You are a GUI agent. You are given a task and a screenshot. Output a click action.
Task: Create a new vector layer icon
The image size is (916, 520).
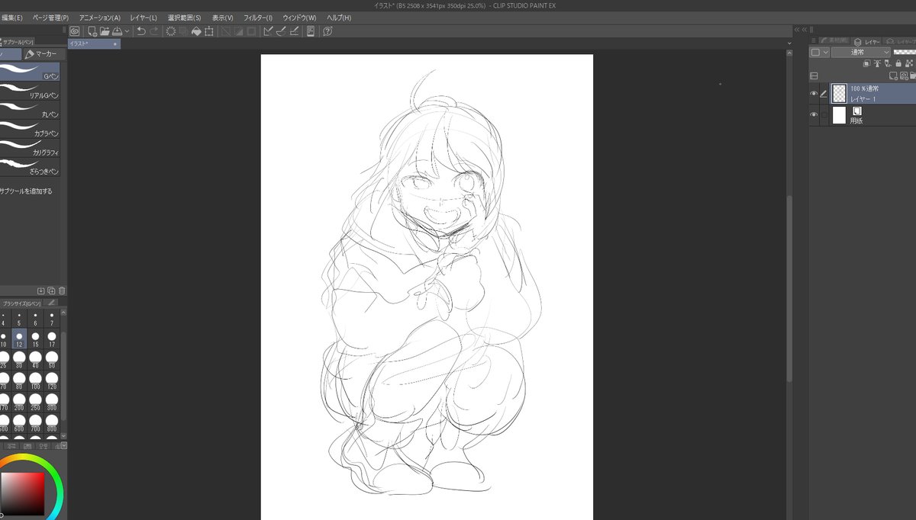(x=904, y=76)
